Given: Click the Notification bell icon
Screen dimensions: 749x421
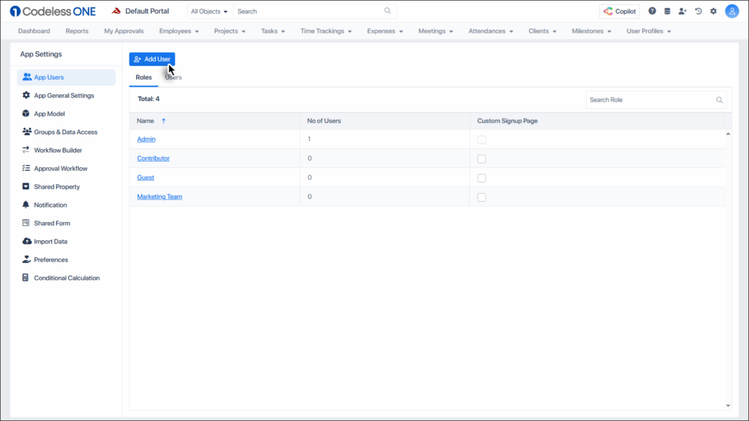Looking at the screenshot, I should pyautogui.click(x=26, y=205).
